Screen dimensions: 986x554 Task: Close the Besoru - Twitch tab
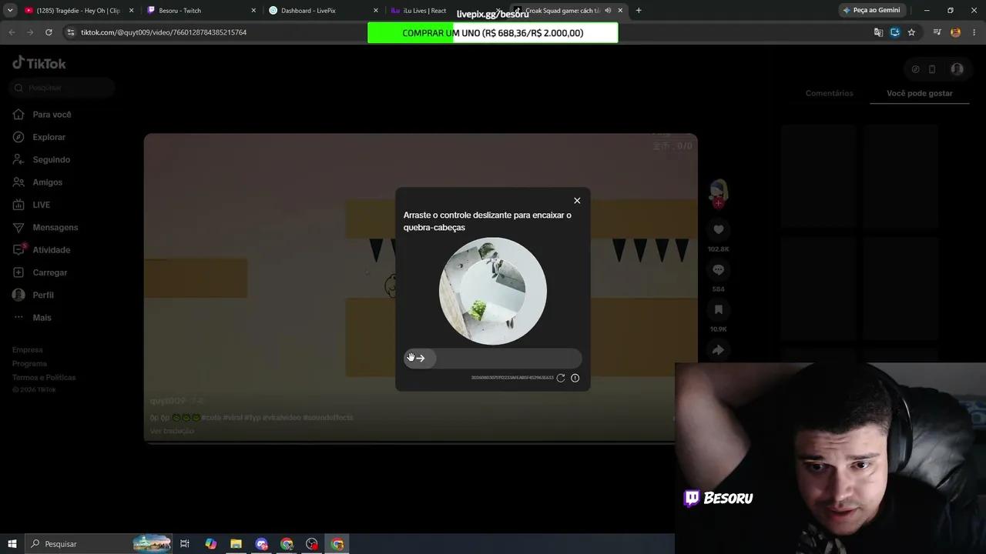[x=253, y=11]
